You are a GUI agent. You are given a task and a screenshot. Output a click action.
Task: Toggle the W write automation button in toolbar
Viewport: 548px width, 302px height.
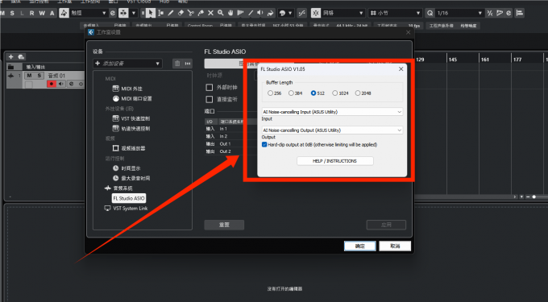(x=42, y=13)
